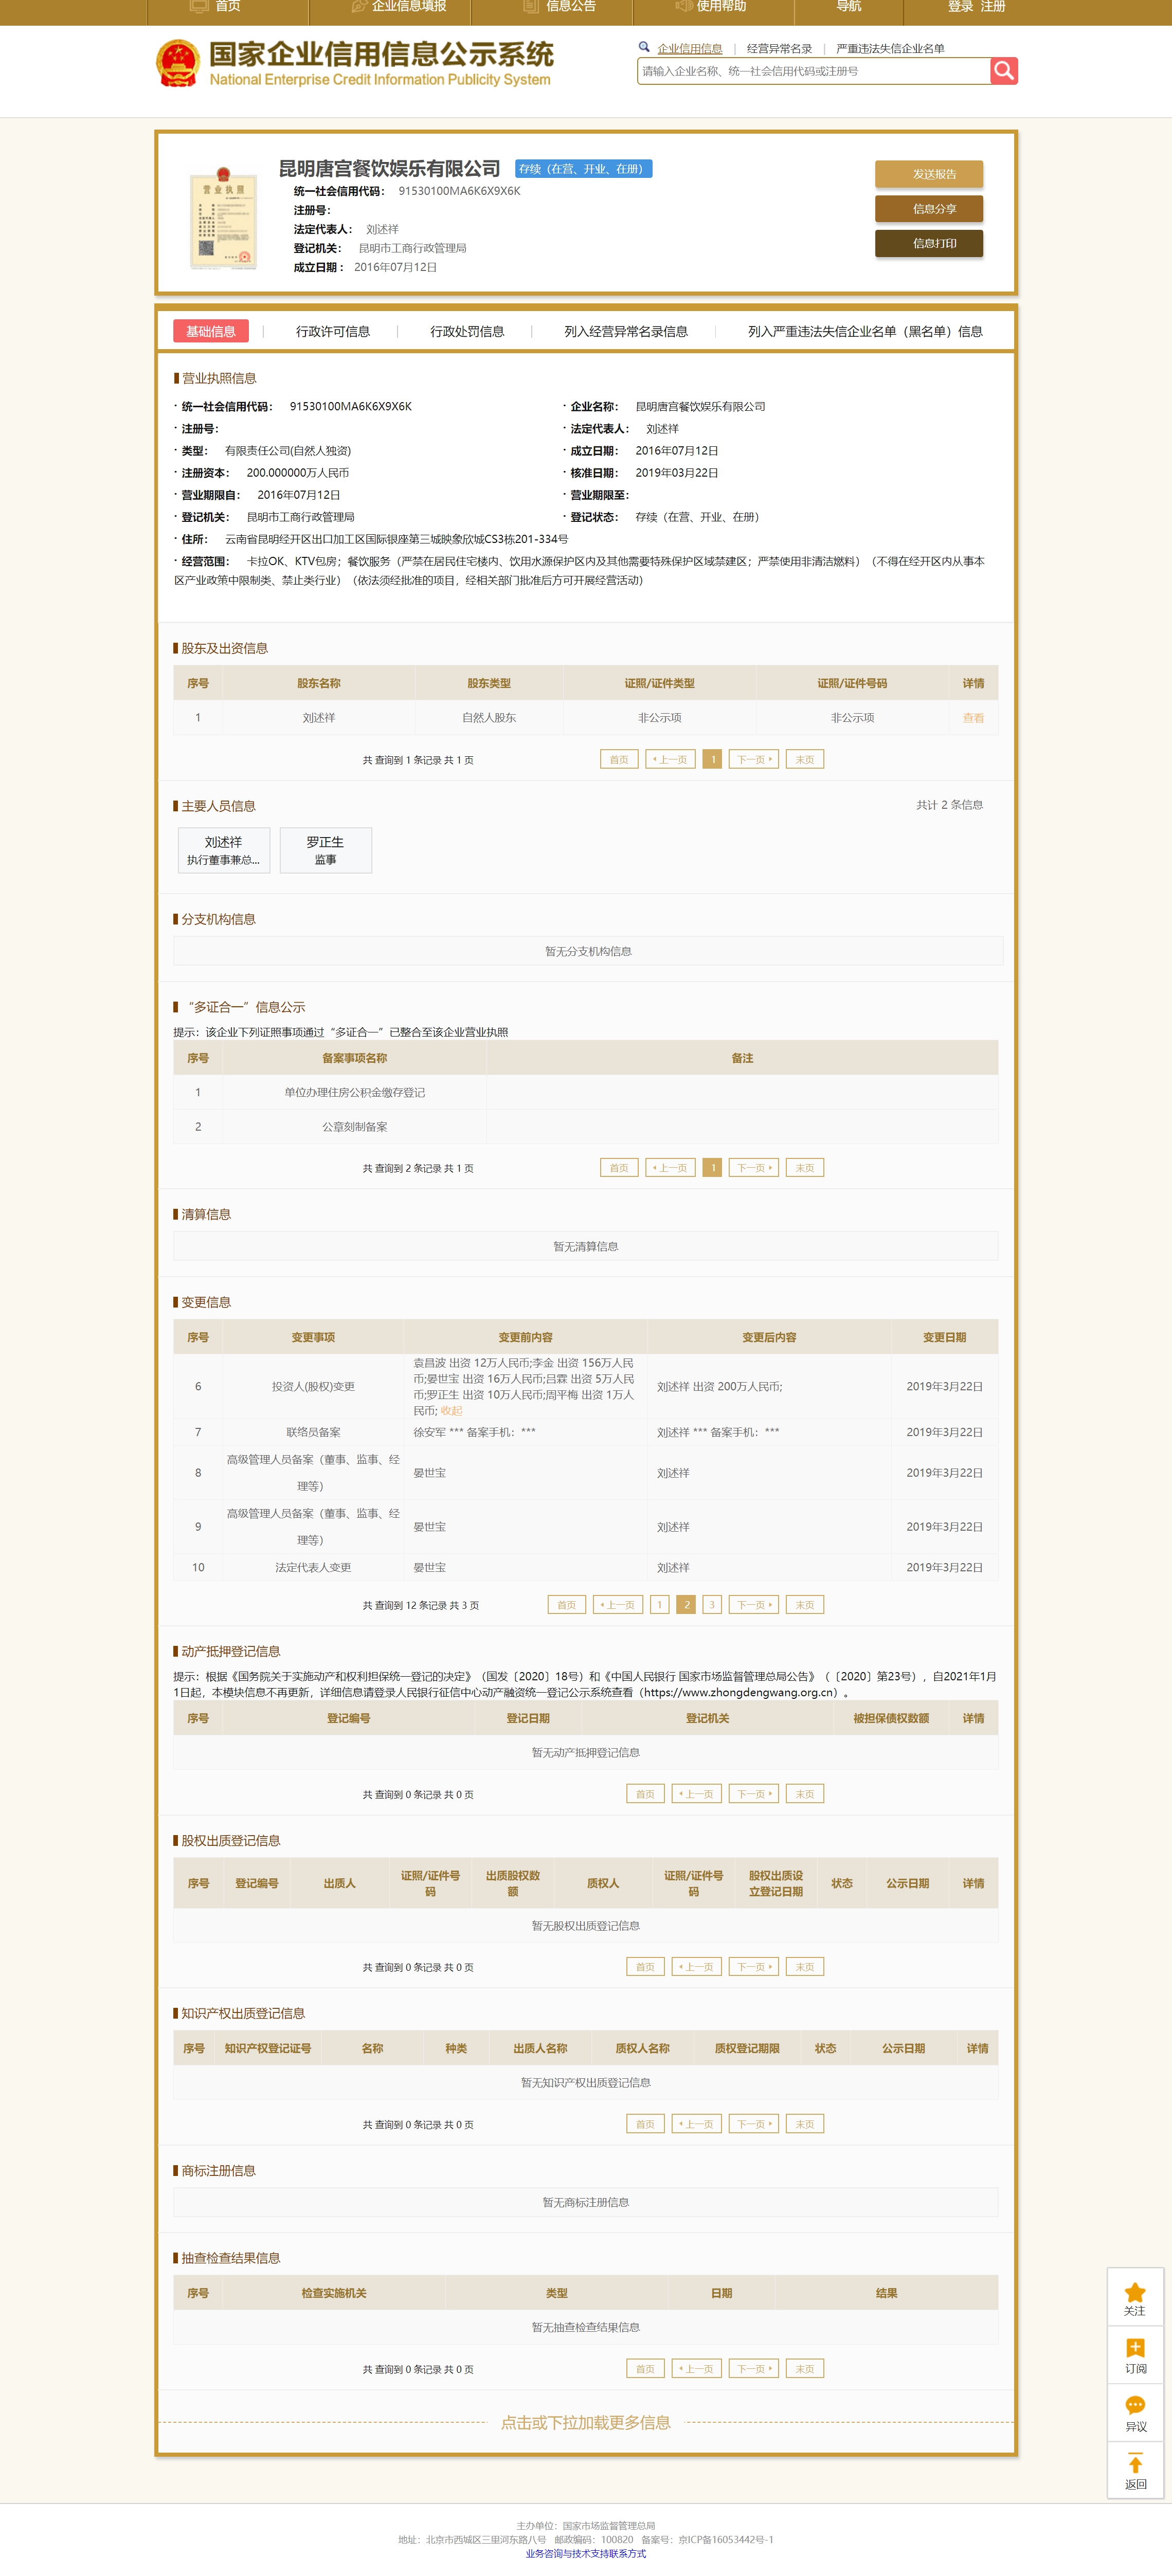Click the 关注 star icon
This screenshot has width=1172, height=2576.
coord(1135,2292)
